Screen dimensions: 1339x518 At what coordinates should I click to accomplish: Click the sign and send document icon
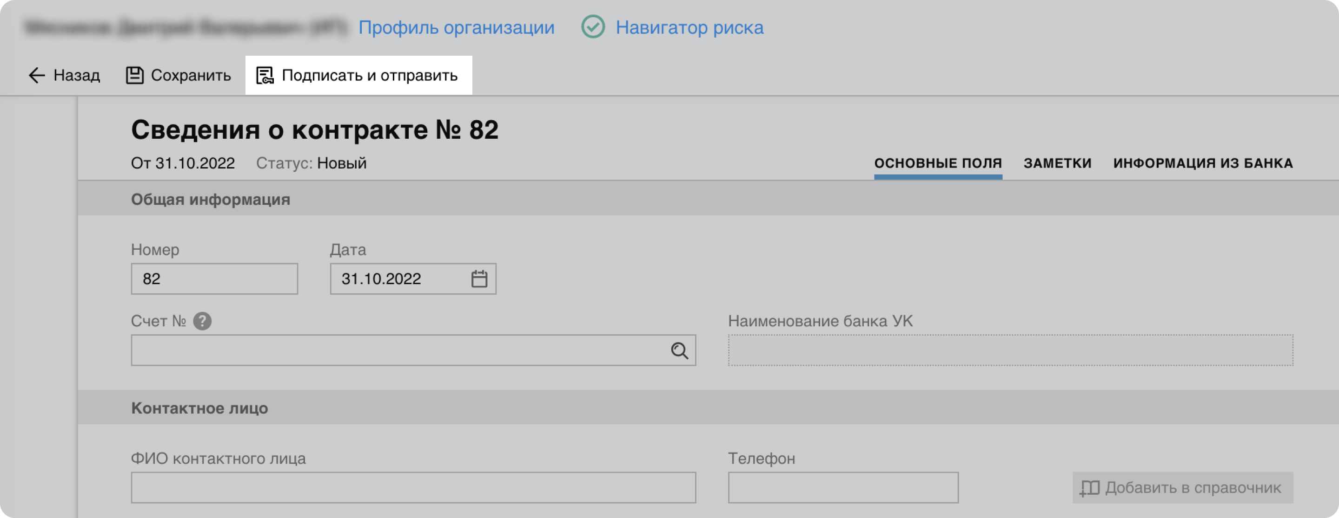tap(265, 75)
